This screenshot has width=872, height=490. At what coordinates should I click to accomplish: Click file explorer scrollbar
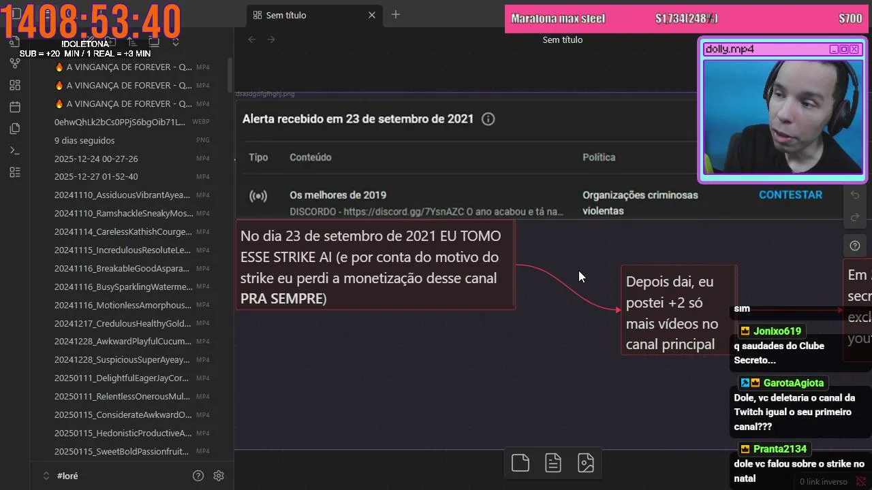(x=230, y=75)
